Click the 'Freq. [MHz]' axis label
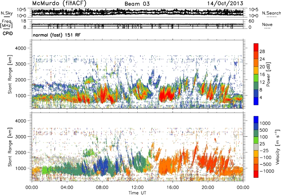 coord(6,24)
